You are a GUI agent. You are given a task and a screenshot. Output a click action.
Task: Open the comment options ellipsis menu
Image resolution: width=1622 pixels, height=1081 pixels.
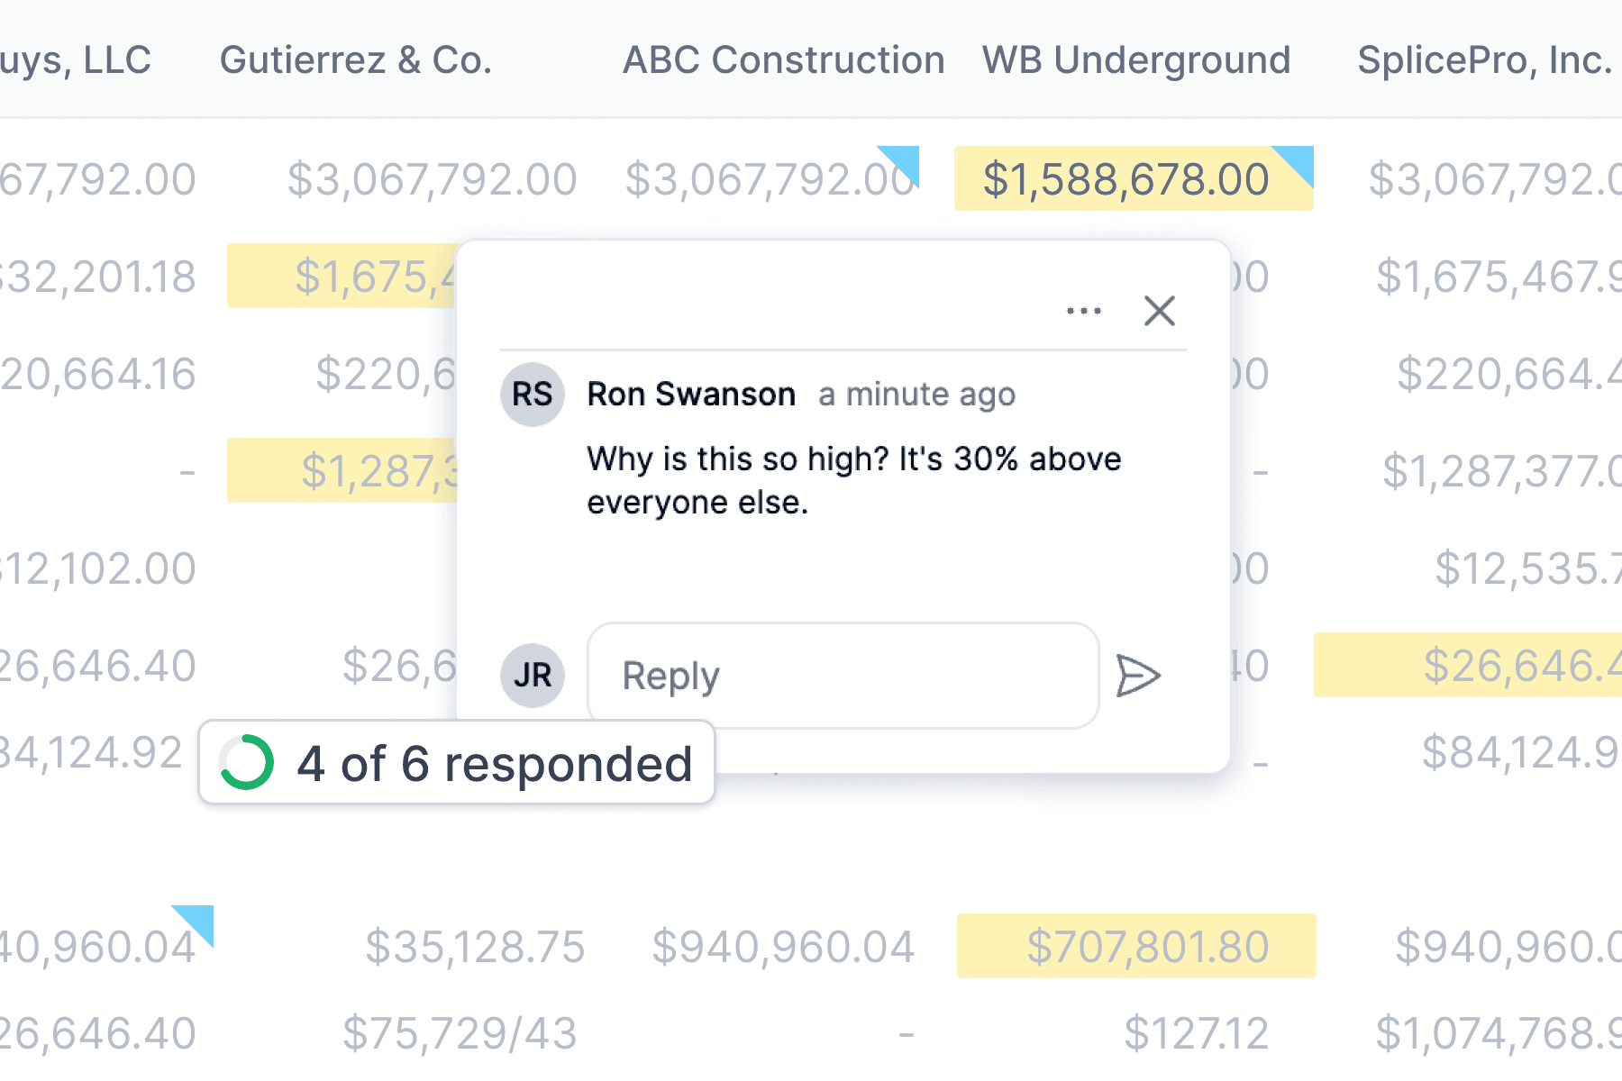coord(1082,310)
